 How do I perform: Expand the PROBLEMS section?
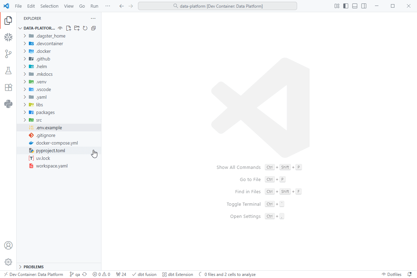34,267
